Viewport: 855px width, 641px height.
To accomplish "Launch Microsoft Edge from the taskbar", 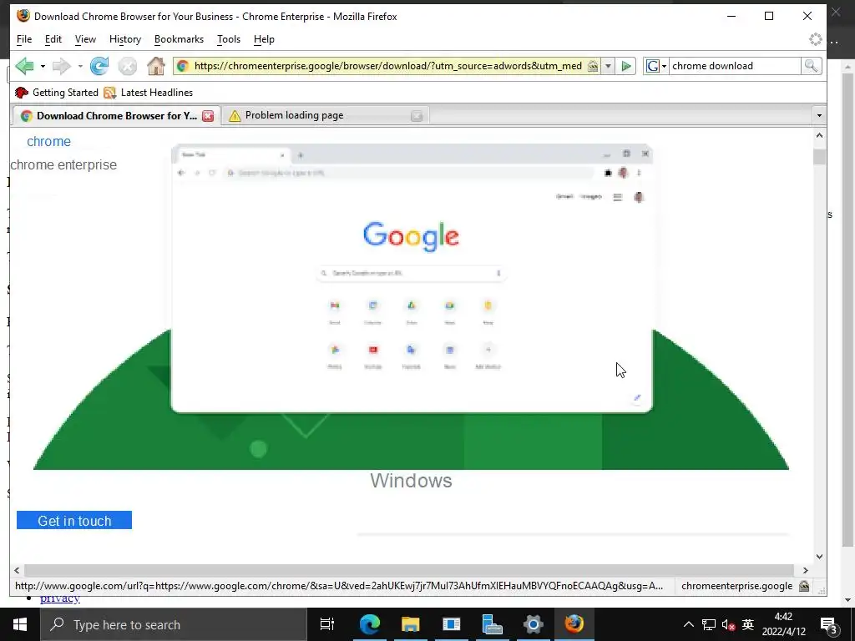I will (x=369, y=624).
